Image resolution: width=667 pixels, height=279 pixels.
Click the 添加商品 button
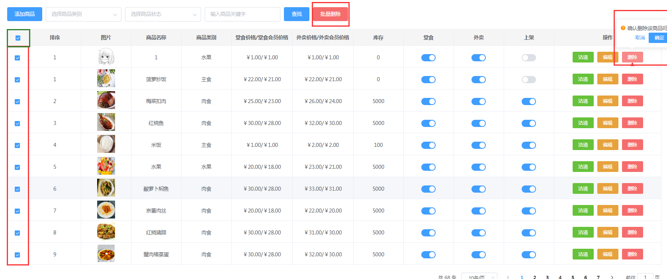point(25,14)
